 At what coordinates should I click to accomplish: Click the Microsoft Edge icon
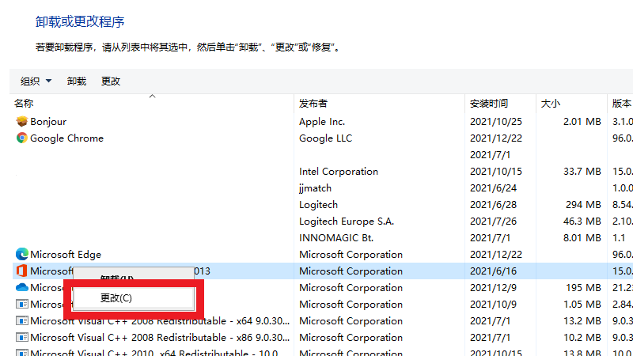[x=22, y=255]
